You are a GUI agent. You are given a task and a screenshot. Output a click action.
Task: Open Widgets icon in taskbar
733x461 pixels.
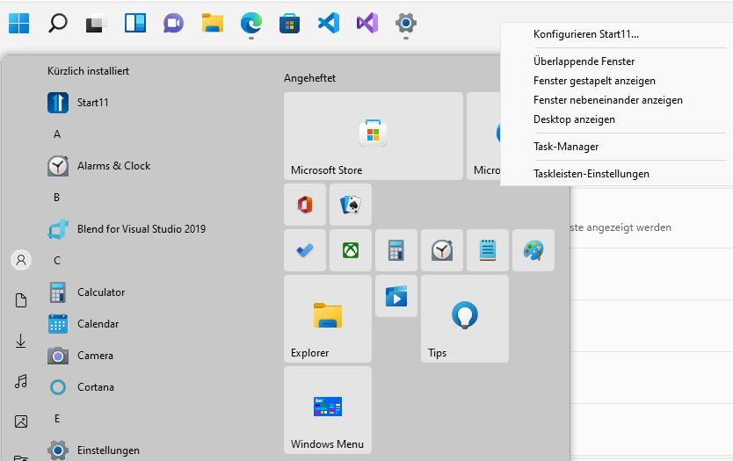click(x=135, y=23)
